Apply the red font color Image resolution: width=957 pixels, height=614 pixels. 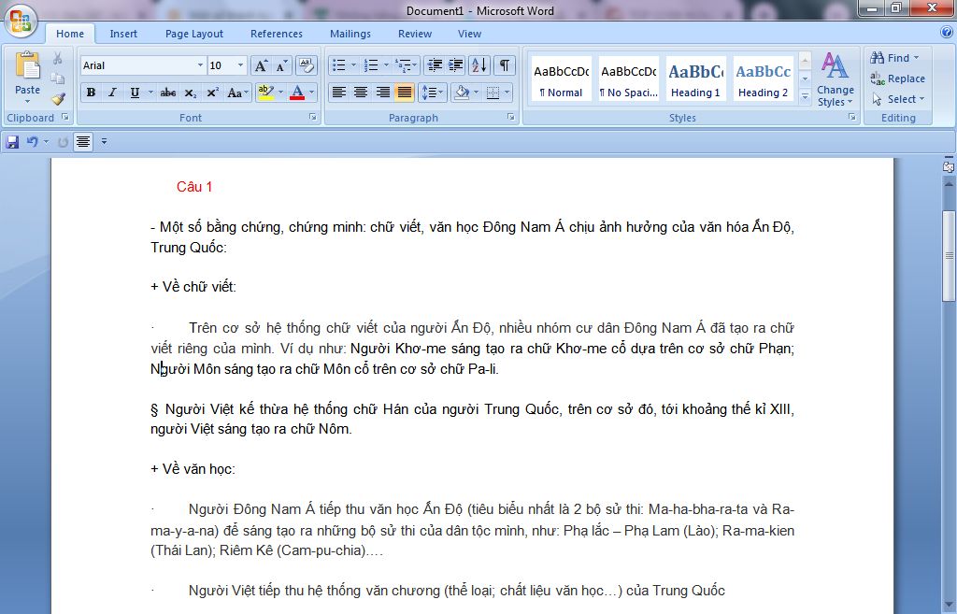click(x=297, y=93)
